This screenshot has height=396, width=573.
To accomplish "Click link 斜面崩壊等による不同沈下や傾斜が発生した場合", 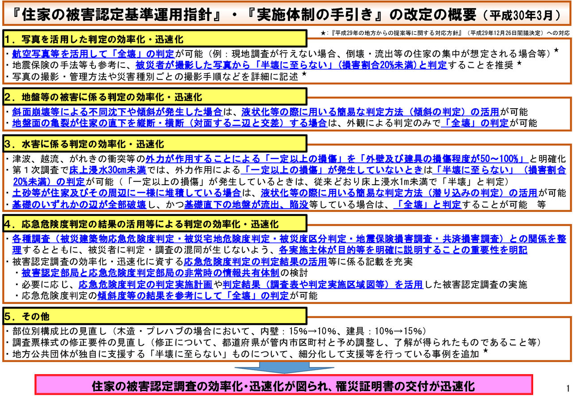I will pos(117,111).
